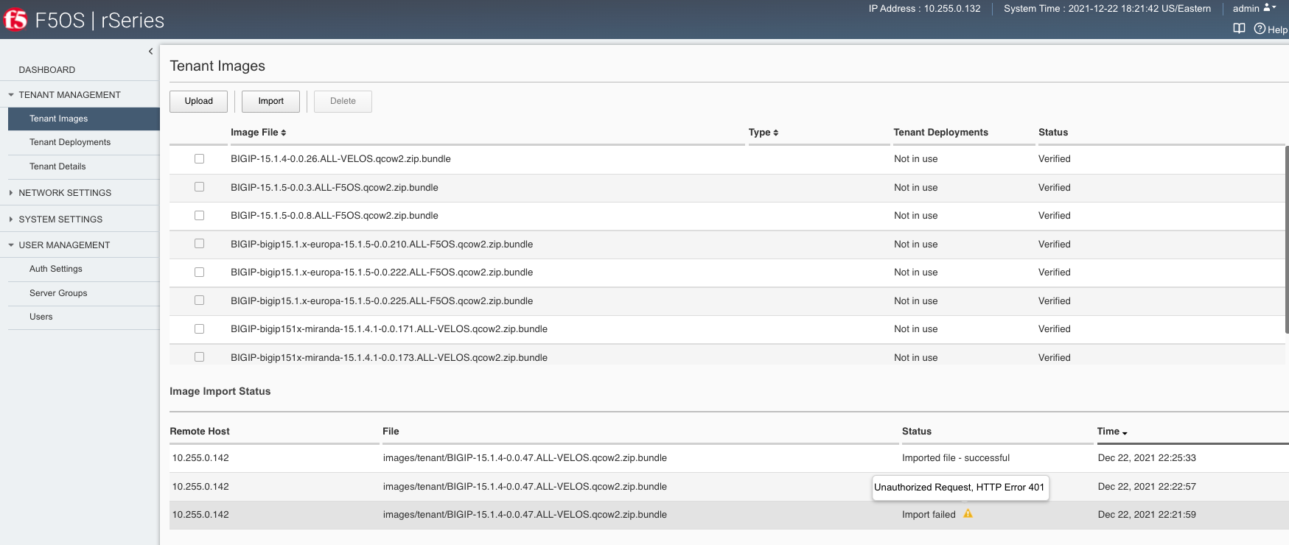Open Tenant Details page
Screen dimensions: 1289x545
pos(57,166)
